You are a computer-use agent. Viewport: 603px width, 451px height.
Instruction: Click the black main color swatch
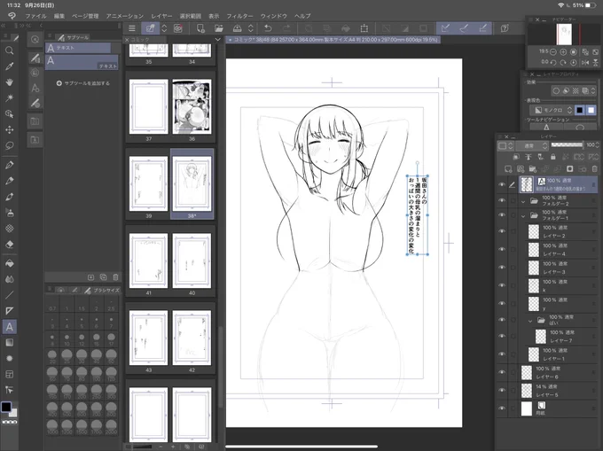point(6,407)
